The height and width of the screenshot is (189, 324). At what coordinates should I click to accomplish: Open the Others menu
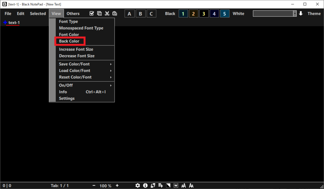(x=73, y=13)
